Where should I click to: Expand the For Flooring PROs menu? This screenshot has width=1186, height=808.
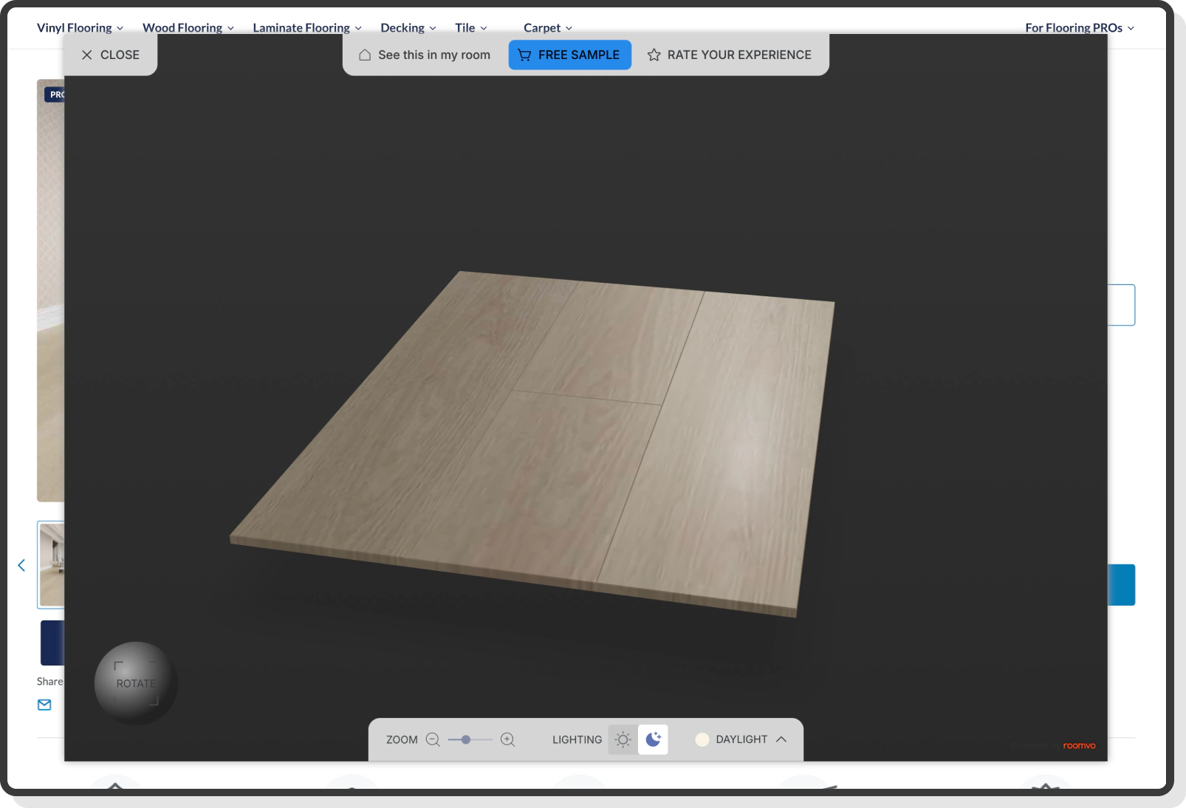(1079, 27)
